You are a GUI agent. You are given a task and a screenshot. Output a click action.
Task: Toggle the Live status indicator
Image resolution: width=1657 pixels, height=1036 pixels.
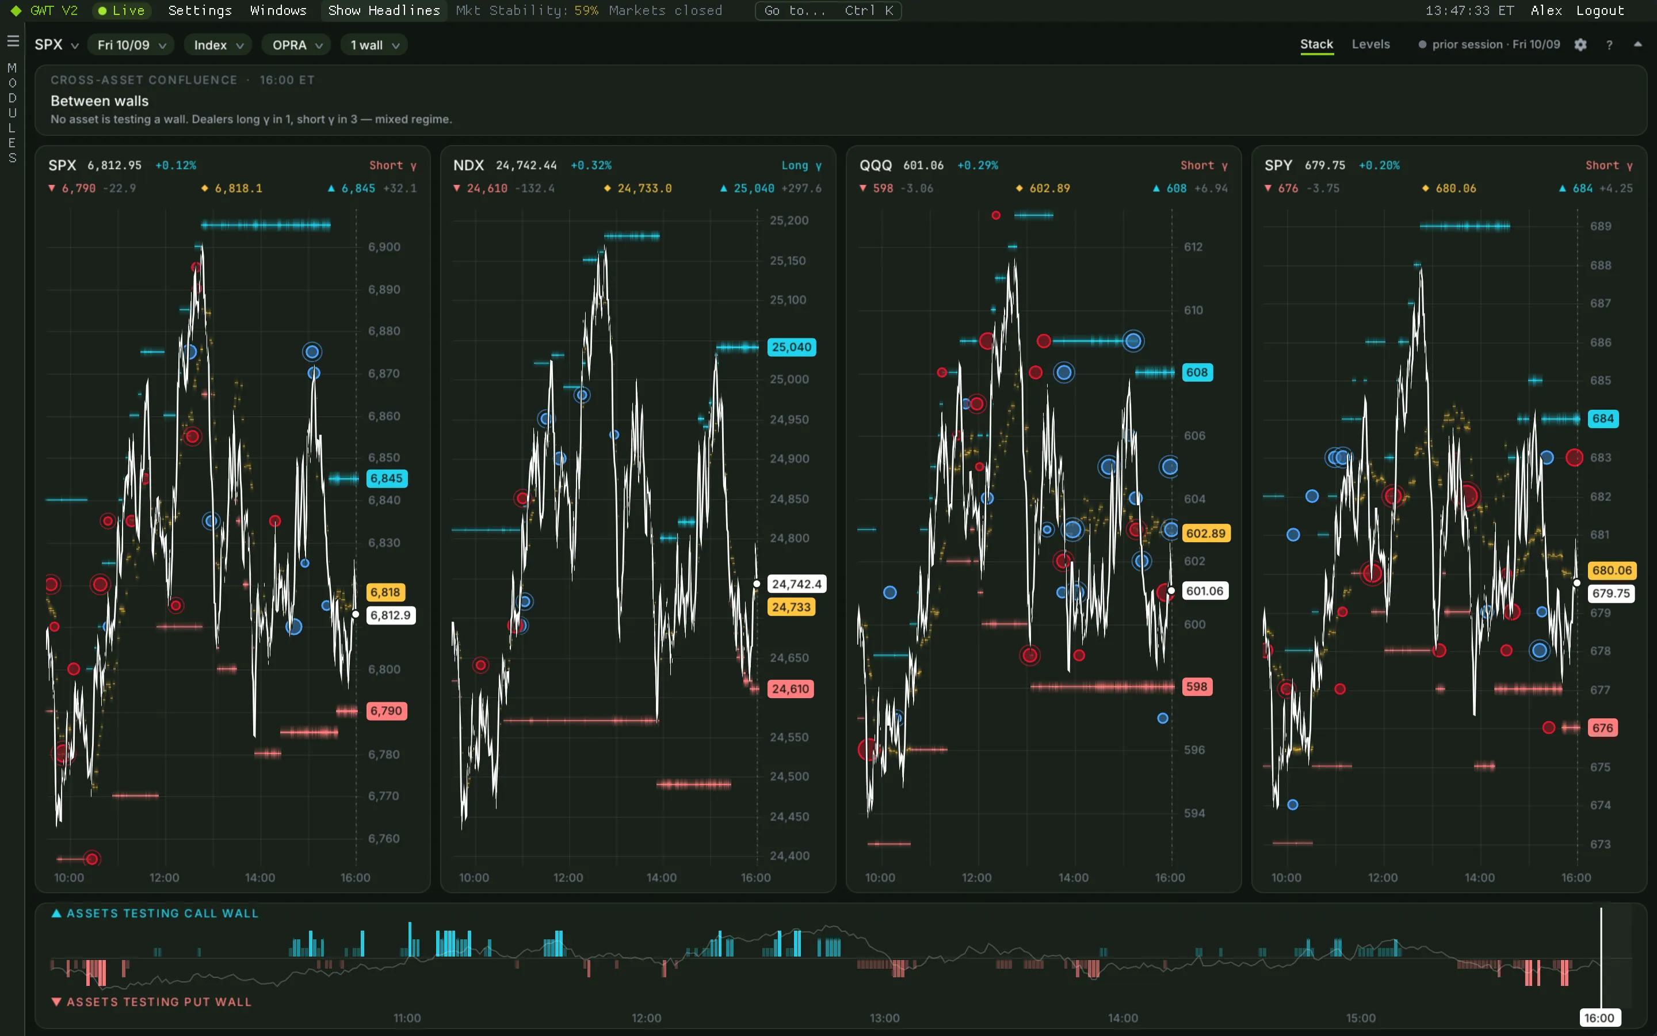pyautogui.click(x=121, y=11)
